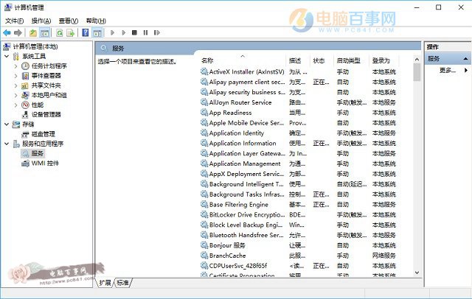Click the Restart service icon

coord(156,32)
